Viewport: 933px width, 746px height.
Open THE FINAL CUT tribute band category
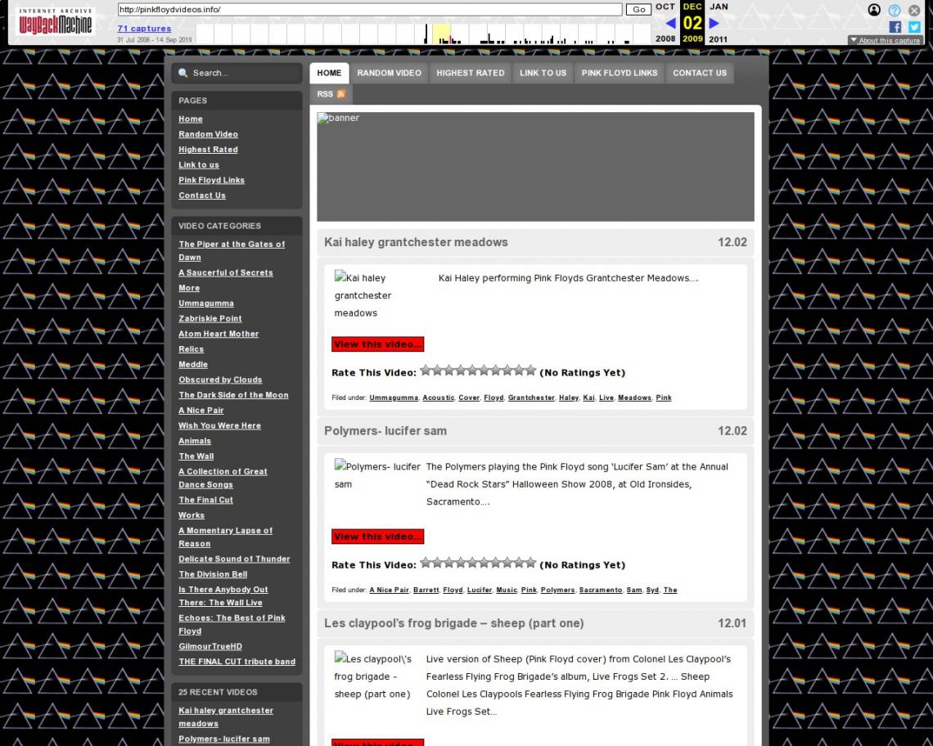[x=237, y=662]
